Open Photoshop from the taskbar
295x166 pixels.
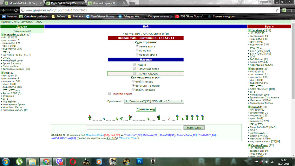pos(140,162)
